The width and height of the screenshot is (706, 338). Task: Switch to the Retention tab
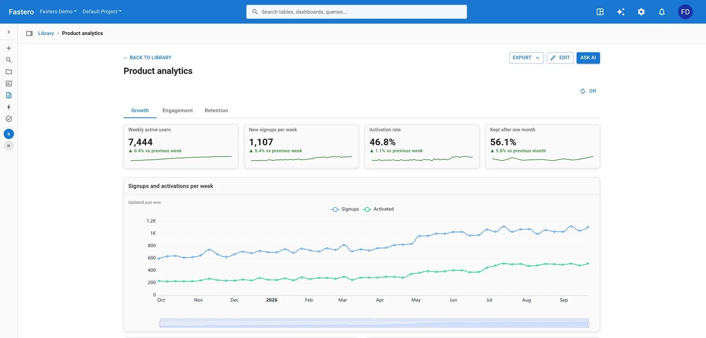(x=216, y=110)
